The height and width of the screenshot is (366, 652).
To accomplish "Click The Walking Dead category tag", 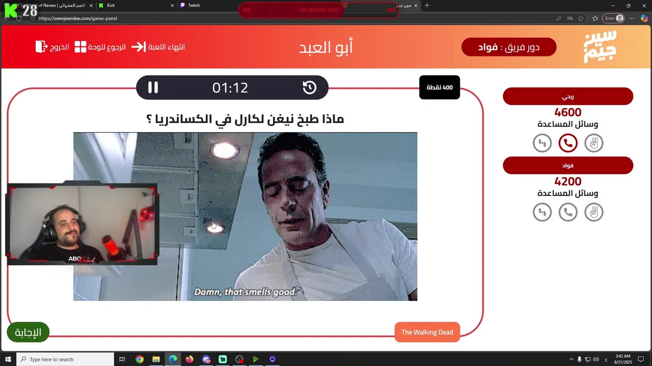I will click(427, 332).
